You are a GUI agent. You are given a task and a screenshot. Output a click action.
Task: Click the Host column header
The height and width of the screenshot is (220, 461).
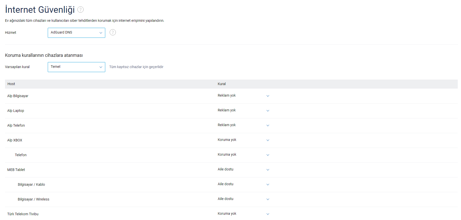(11, 84)
